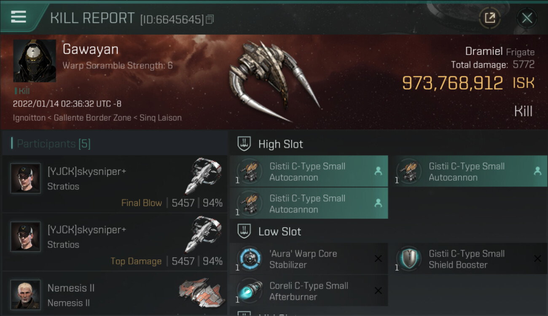View the Nemesis II participant entry
This screenshot has width=548, height=316.
pyautogui.click(x=115, y=294)
